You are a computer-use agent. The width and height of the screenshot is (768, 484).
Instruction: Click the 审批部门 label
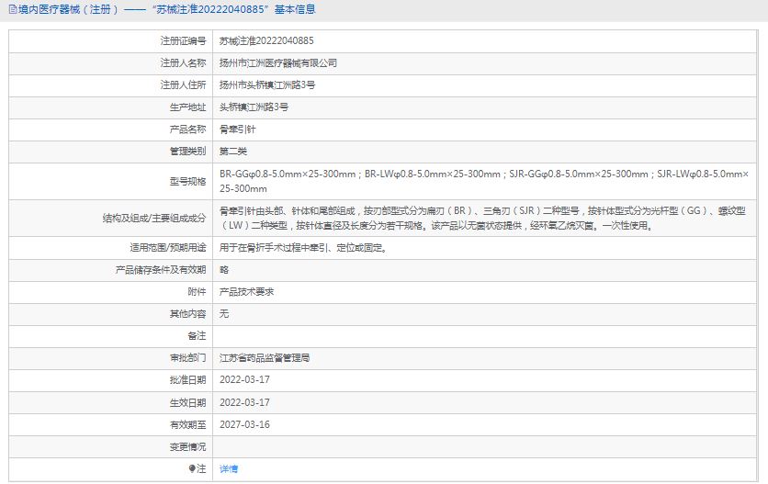[188, 358]
